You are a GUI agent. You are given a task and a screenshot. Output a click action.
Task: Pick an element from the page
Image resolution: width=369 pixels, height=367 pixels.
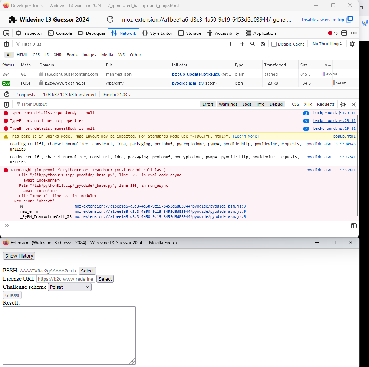tap(6, 33)
